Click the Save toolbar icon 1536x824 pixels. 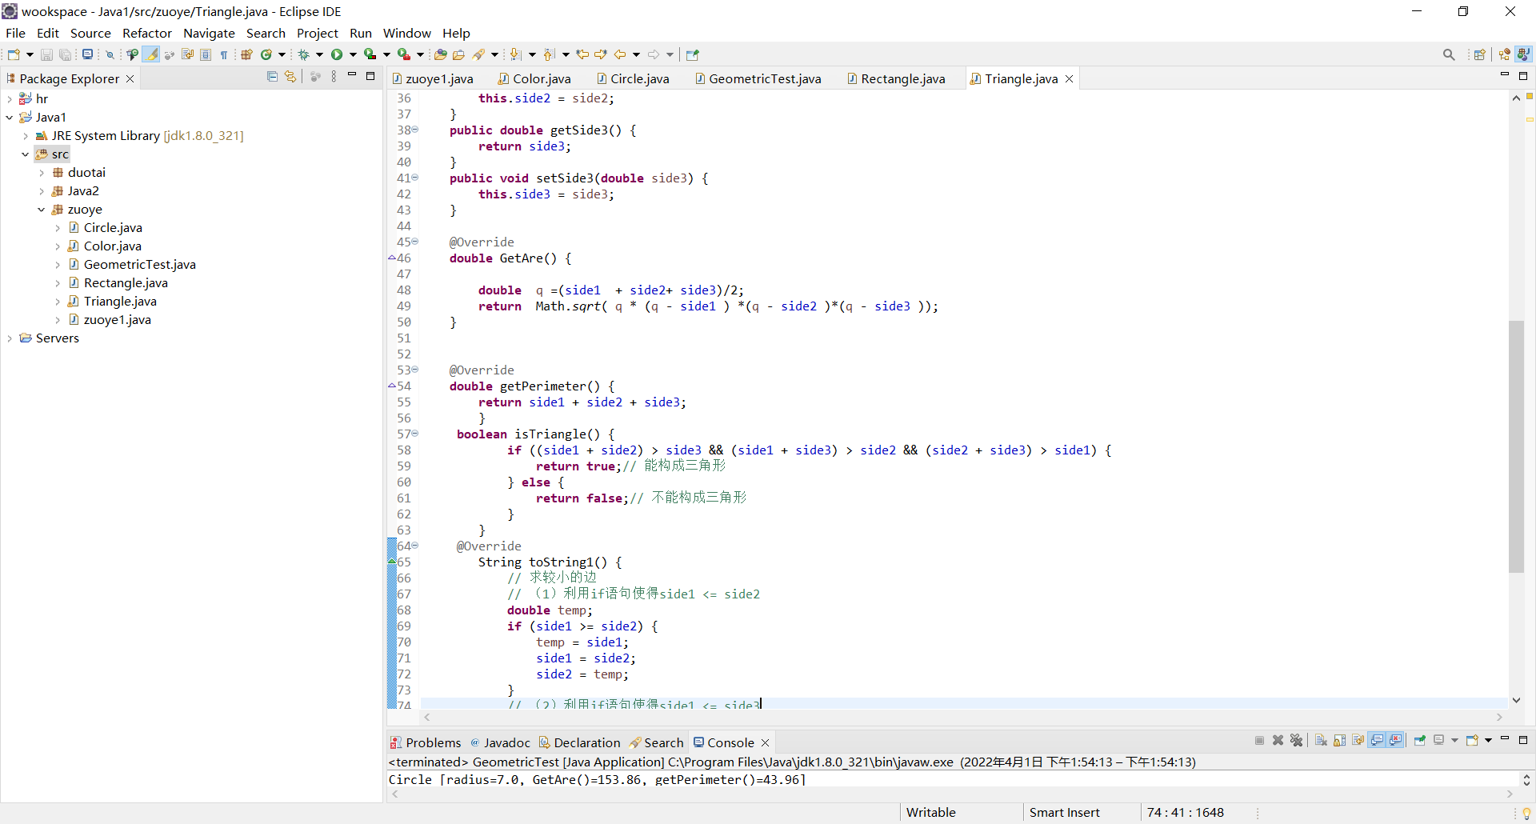click(46, 54)
